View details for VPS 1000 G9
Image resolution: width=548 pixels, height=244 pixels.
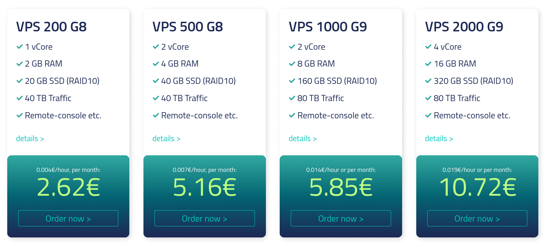(x=302, y=139)
